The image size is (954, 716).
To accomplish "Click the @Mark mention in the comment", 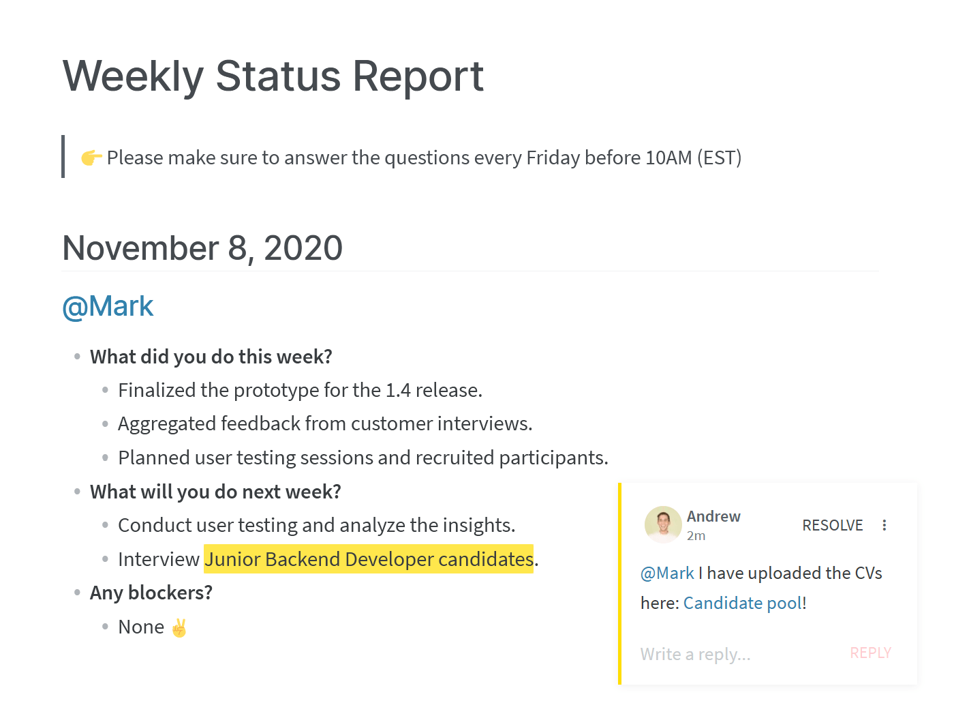I will tap(667, 573).
